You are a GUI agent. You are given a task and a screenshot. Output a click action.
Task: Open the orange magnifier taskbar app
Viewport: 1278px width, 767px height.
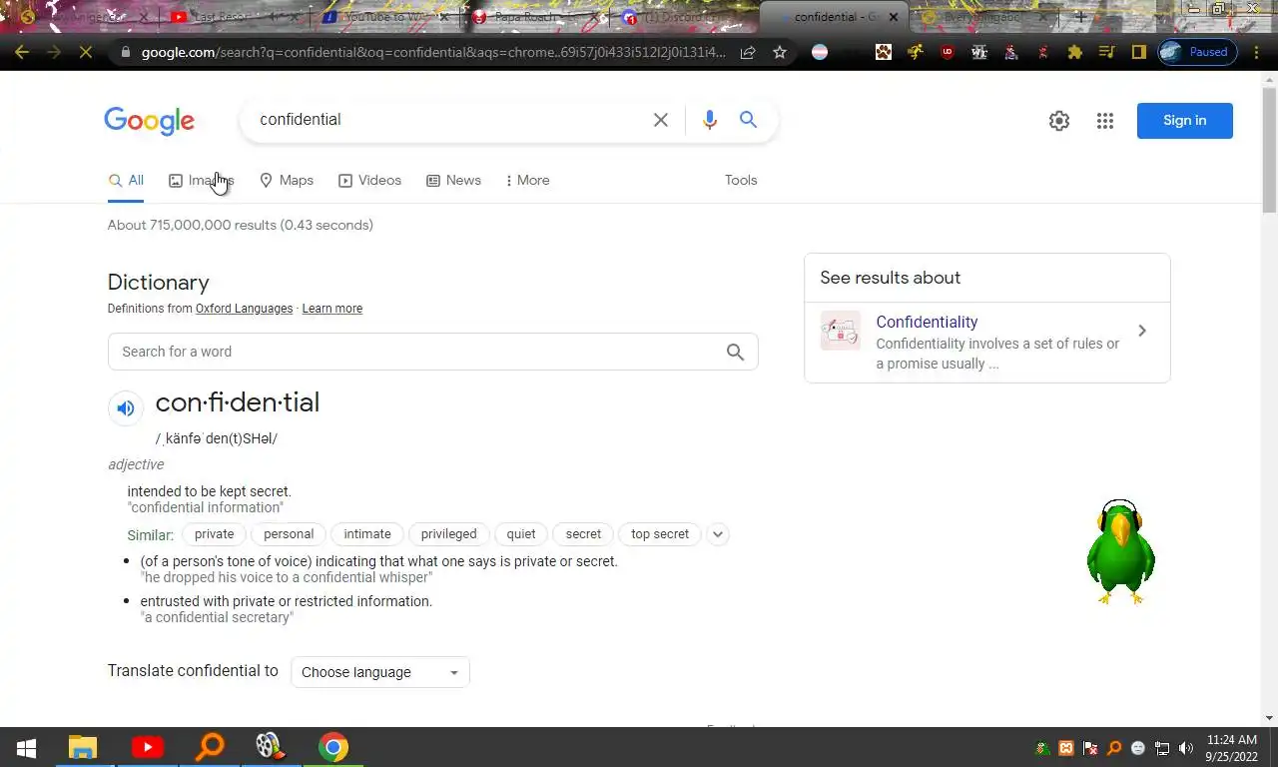point(210,747)
